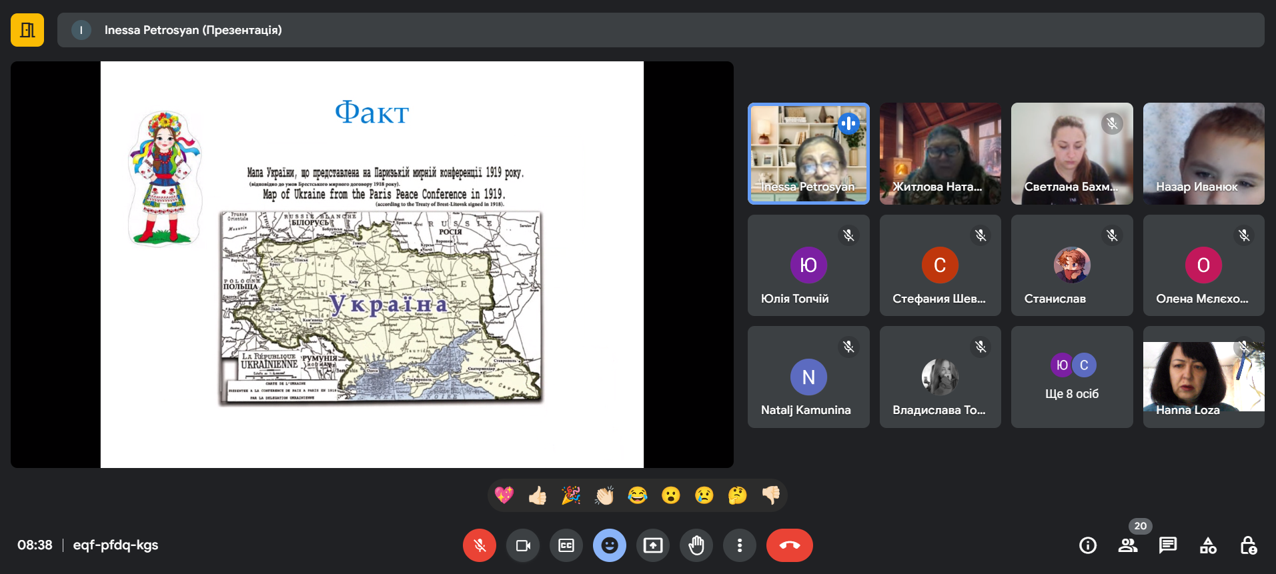Send the thumbs down reaction
The width and height of the screenshot is (1276, 574).
(x=771, y=495)
